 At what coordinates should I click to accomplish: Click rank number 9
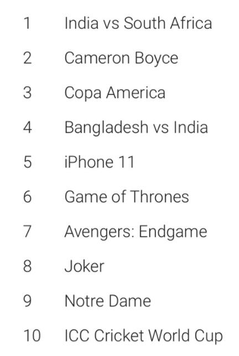pos(27,301)
